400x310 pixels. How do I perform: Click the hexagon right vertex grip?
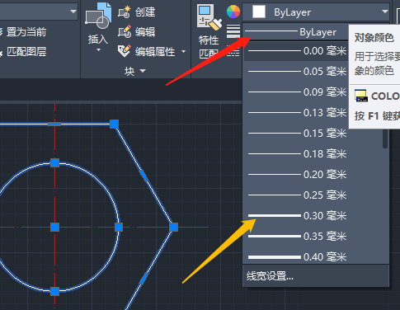[174, 227]
